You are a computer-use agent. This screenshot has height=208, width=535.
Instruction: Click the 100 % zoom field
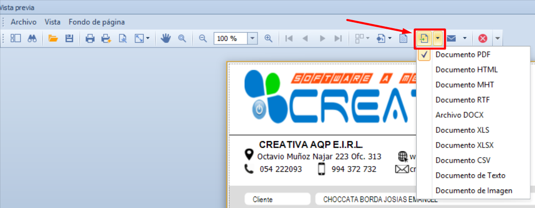click(x=230, y=39)
